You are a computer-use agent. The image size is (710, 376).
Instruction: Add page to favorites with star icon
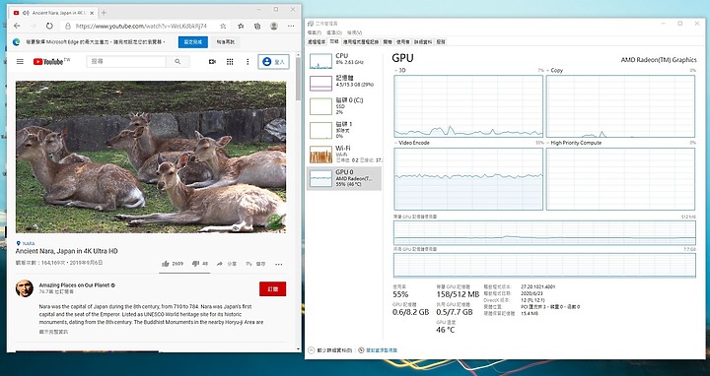223,27
